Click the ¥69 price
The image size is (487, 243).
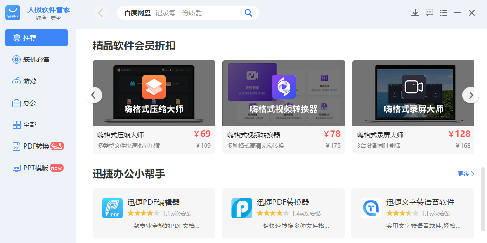pos(202,134)
